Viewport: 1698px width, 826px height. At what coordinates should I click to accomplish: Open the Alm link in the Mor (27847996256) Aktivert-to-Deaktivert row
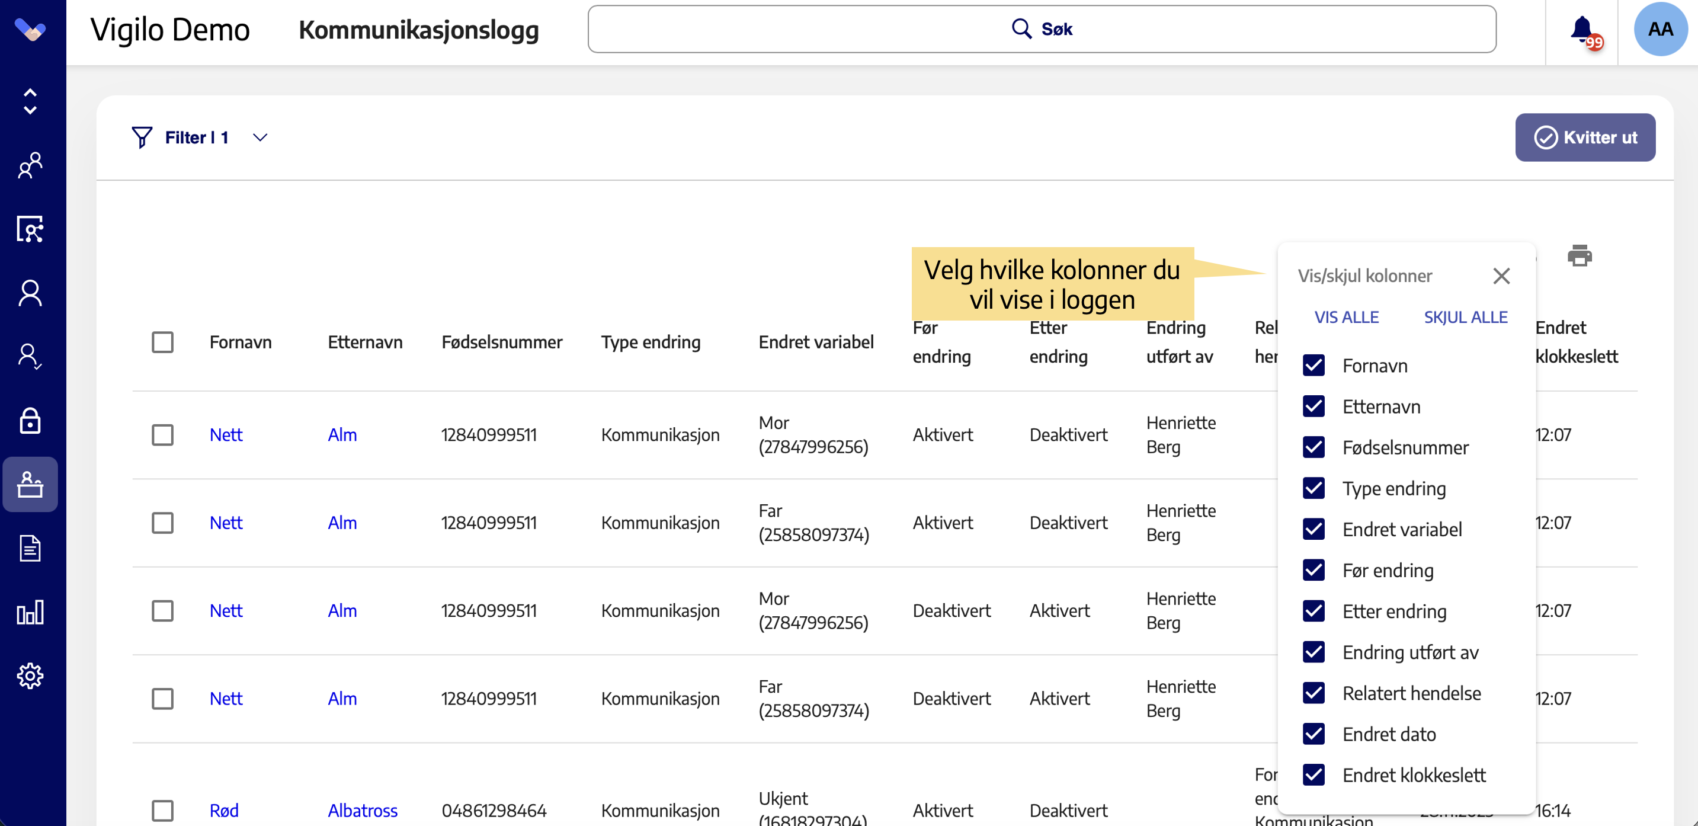point(342,435)
